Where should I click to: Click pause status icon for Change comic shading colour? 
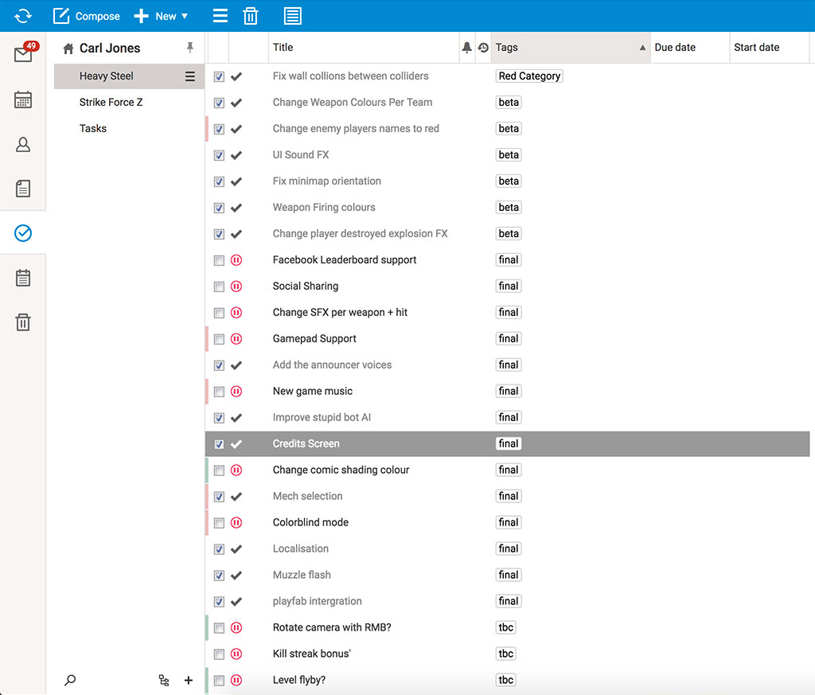click(236, 470)
